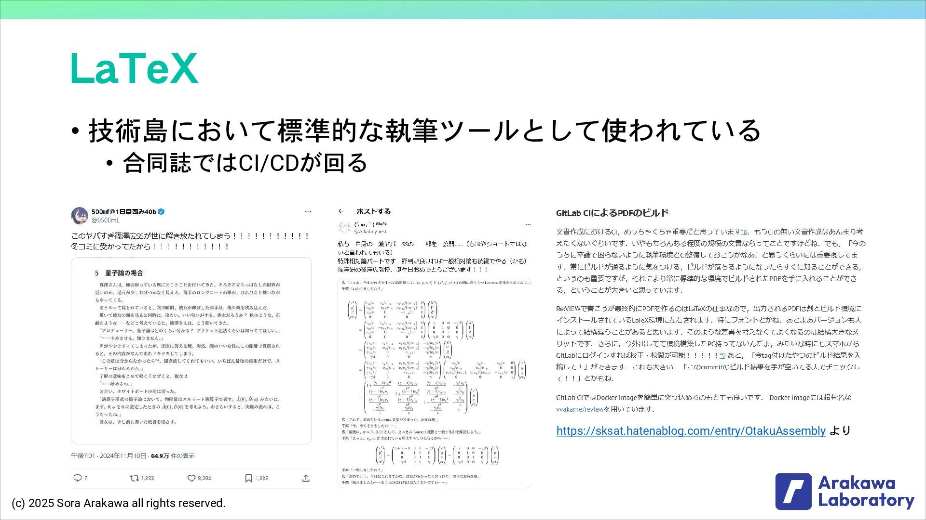
Task: Click the retweet icon showing 1,833
Action: click(x=134, y=478)
